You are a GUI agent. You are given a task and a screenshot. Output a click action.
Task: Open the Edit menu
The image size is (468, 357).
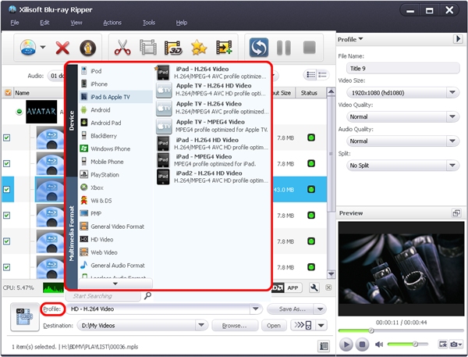click(x=44, y=23)
